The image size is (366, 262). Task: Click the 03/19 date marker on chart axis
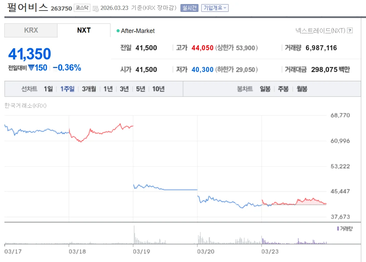[141, 251]
